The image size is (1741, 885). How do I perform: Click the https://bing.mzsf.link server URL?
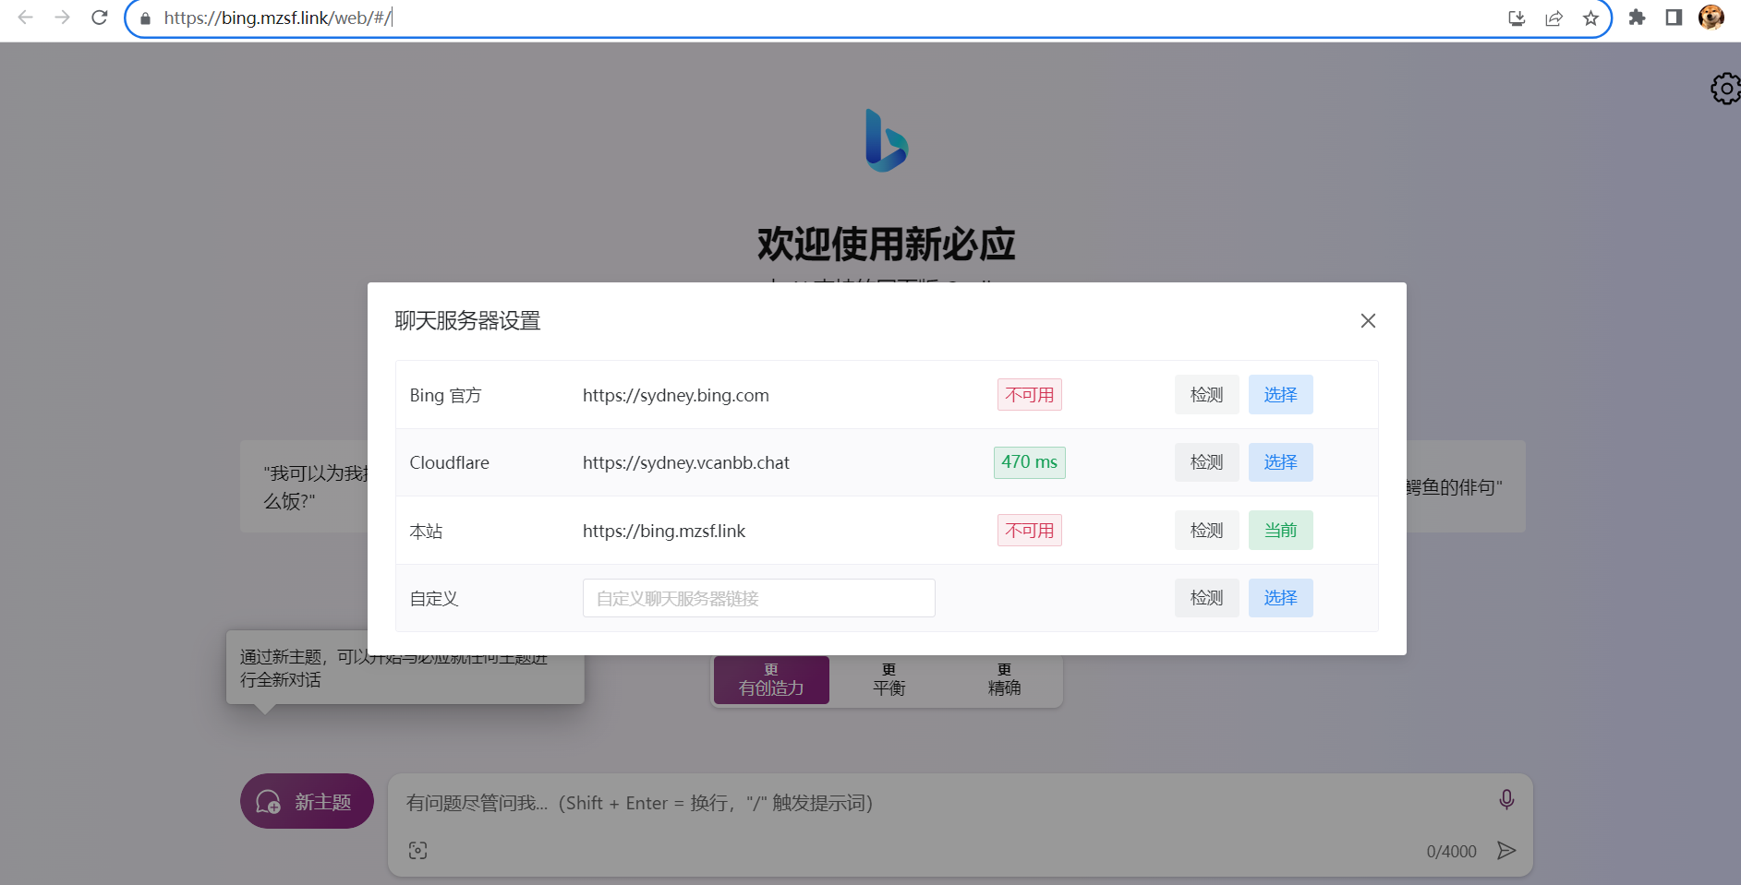663,531
